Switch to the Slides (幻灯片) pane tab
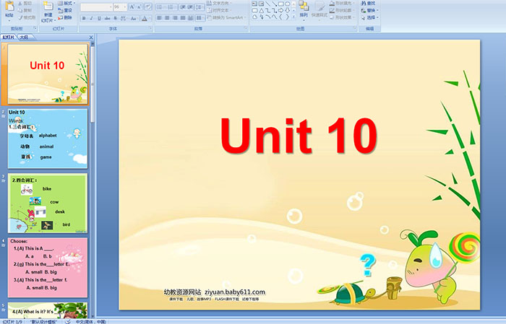506x324 pixels. tap(9, 38)
